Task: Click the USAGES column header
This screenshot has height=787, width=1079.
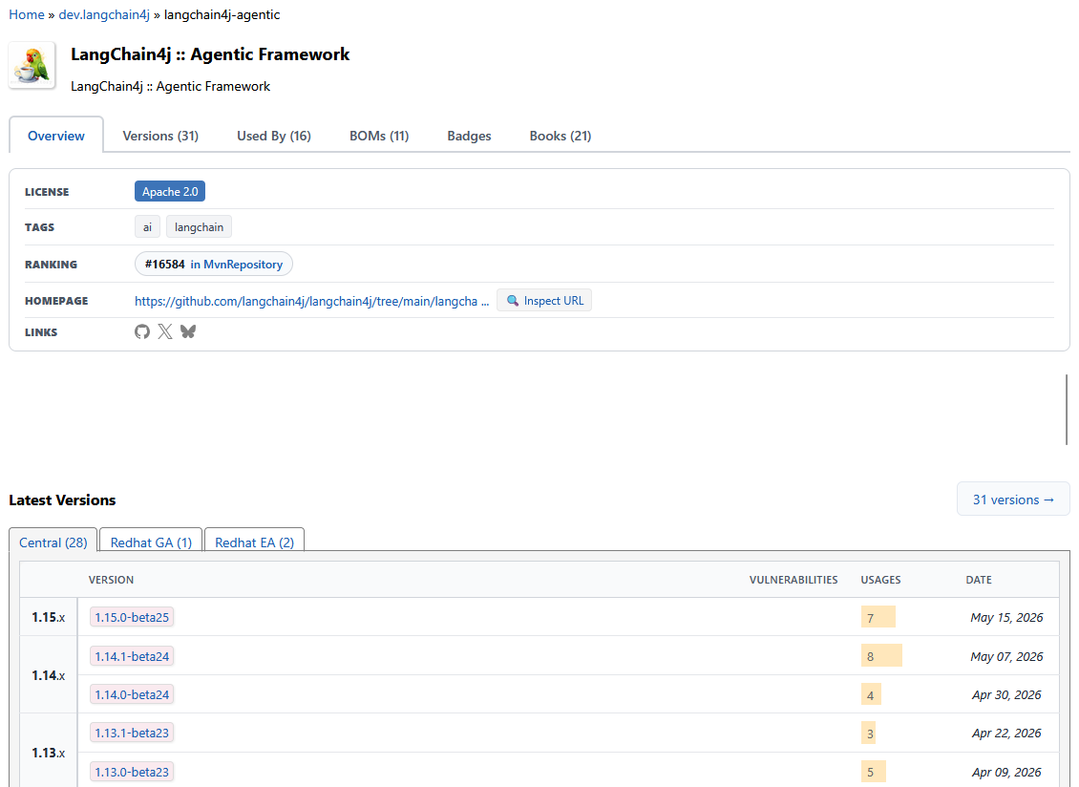Action: point(880,580)
